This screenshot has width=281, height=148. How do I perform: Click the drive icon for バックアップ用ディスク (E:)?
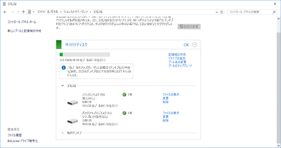72,121
